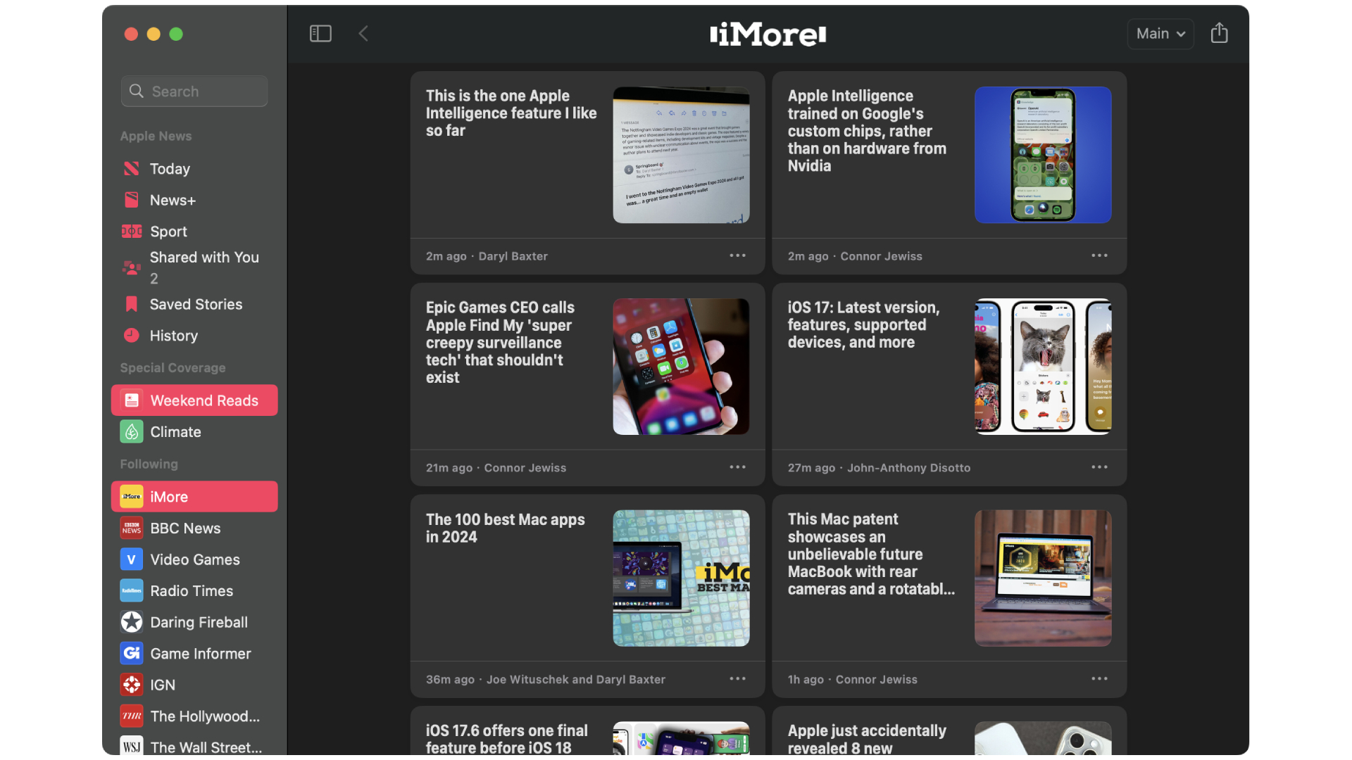The image size is (1352, 760).
Task: Open the History section
Action: click(173, 336)
